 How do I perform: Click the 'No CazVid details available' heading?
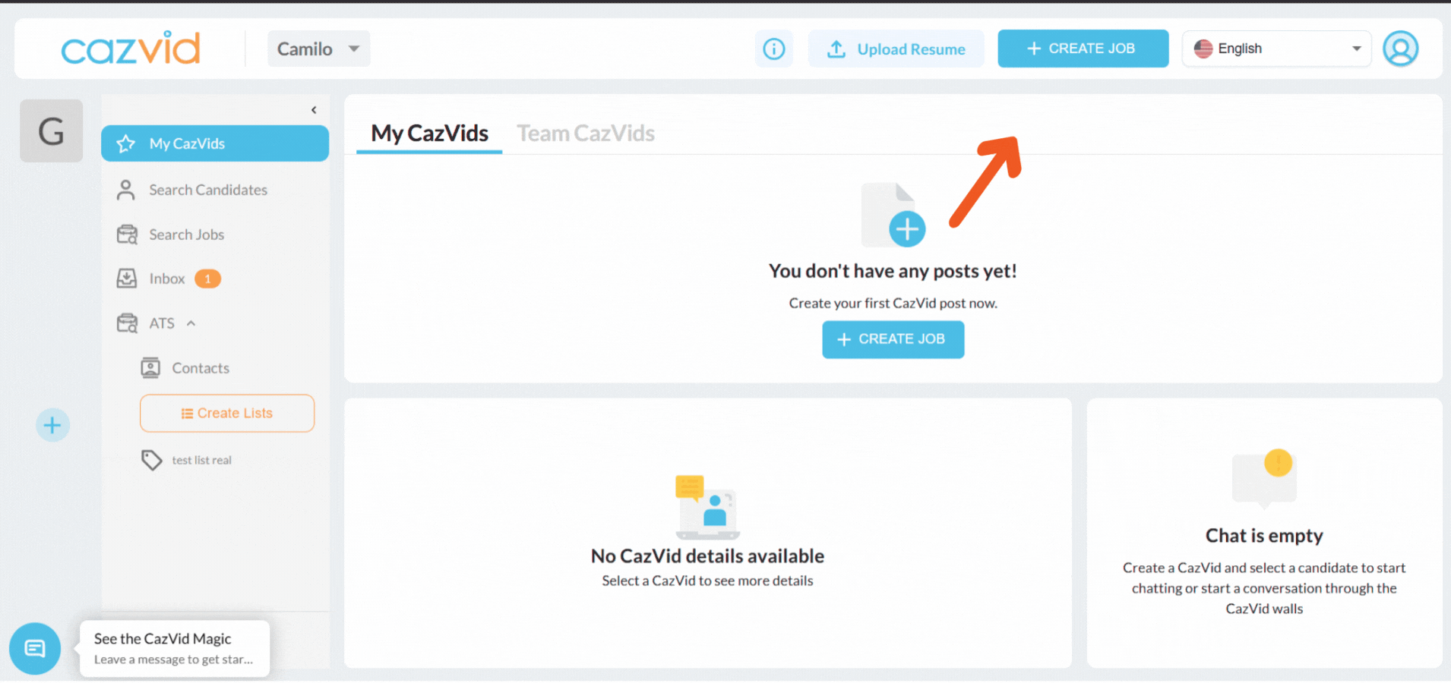pyautogui.click(x=707, y=556)
